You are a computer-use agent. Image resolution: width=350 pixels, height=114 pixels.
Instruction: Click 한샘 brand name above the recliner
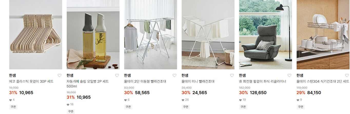[x=242, y=75]
